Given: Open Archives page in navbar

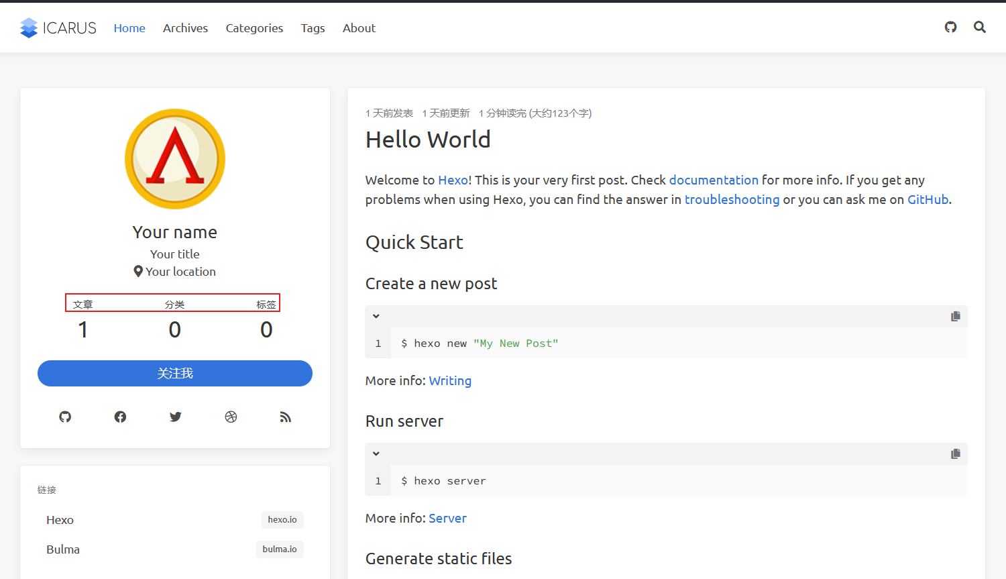Looking at the screenshot, I should coord(185,28).
